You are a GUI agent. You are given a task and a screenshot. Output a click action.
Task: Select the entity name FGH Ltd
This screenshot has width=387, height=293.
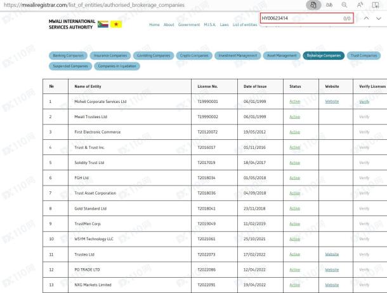(x=81, y=178)
